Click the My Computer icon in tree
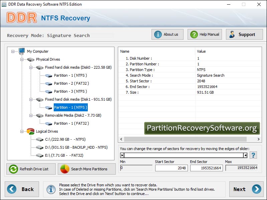 coord(22,51)
